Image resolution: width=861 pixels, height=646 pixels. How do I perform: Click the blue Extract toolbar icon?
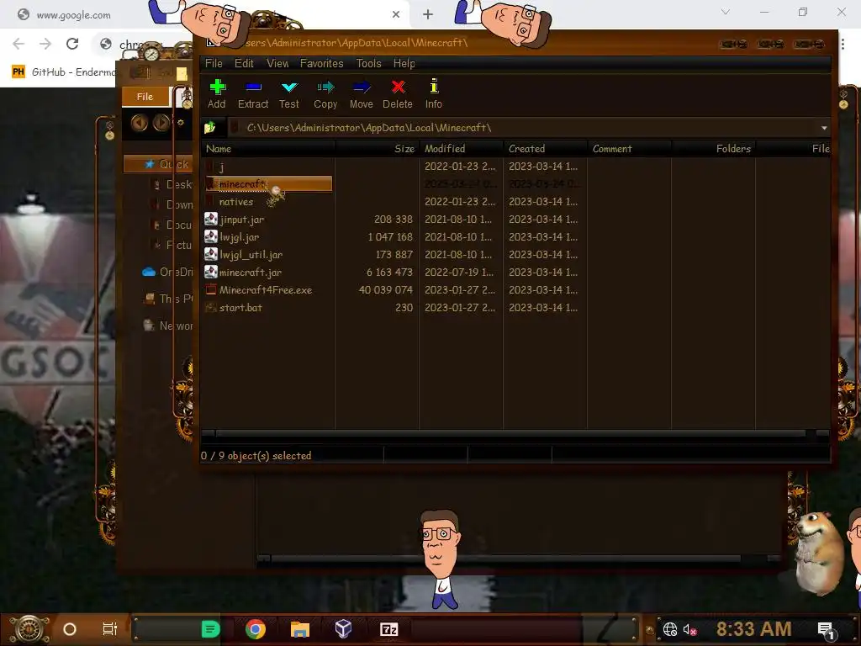click(253, 87)
